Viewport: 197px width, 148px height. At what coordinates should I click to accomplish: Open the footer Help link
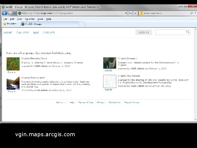coord(72,102)
